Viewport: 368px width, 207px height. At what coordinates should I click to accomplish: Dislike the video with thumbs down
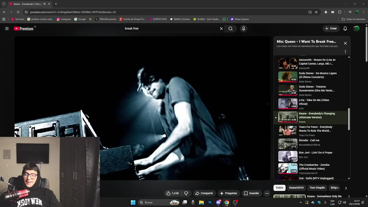(186, 193)
